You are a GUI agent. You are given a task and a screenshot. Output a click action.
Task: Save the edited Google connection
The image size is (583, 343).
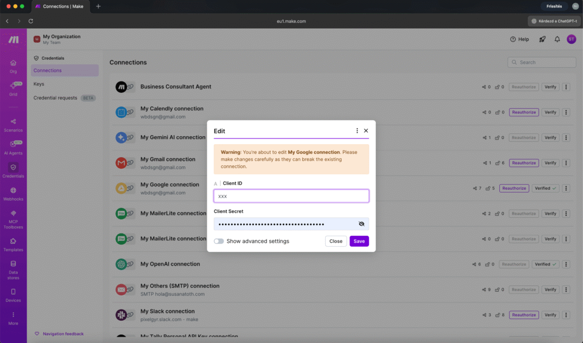pyautogui.click(x=359, y=241)
